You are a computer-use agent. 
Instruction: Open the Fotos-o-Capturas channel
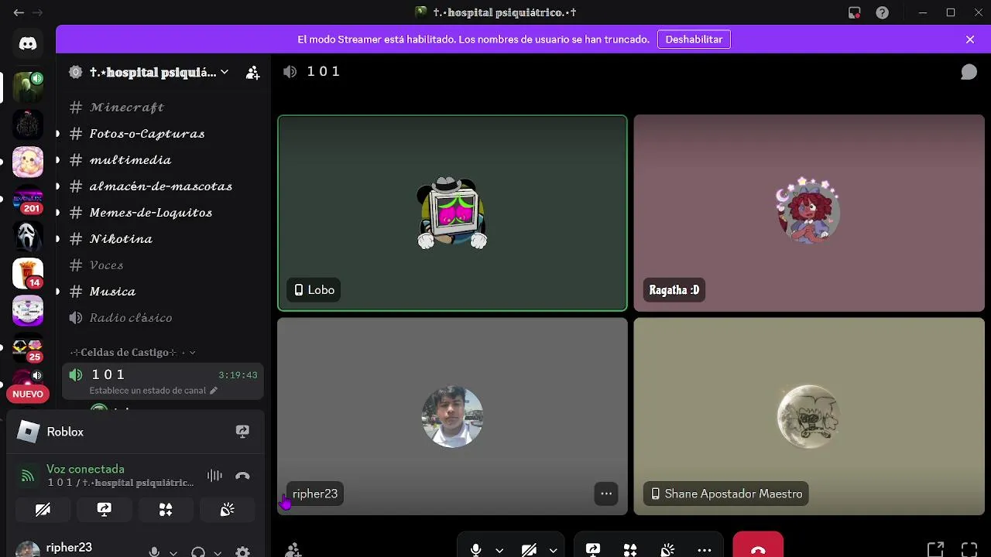pos(163,134)
